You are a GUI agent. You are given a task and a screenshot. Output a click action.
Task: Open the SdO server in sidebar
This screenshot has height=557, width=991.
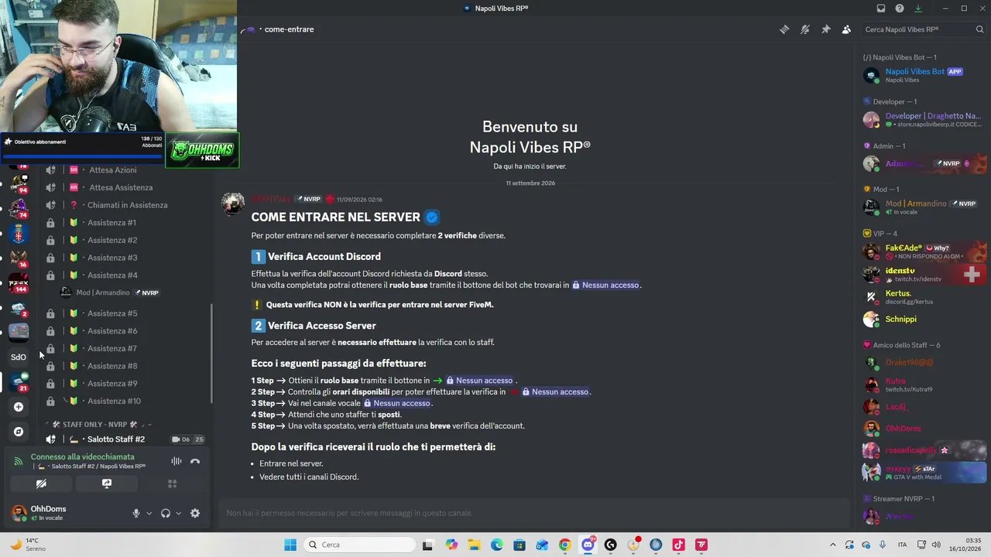(x=19, y=357)
